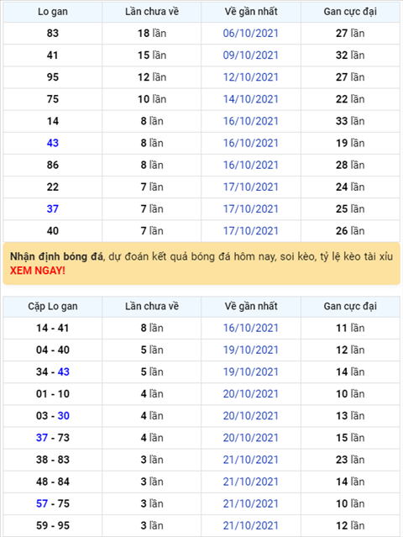Click the 33 lần Gan cực đại cell
The height and width of the screenshot is (537, 403).
pyautogui.click(x=350, y=121)
